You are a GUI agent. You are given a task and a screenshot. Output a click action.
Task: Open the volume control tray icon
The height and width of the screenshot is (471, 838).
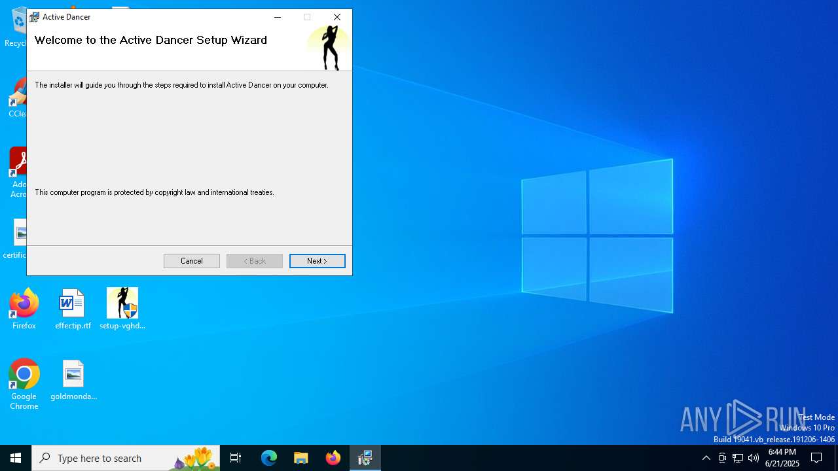[754, 458]
